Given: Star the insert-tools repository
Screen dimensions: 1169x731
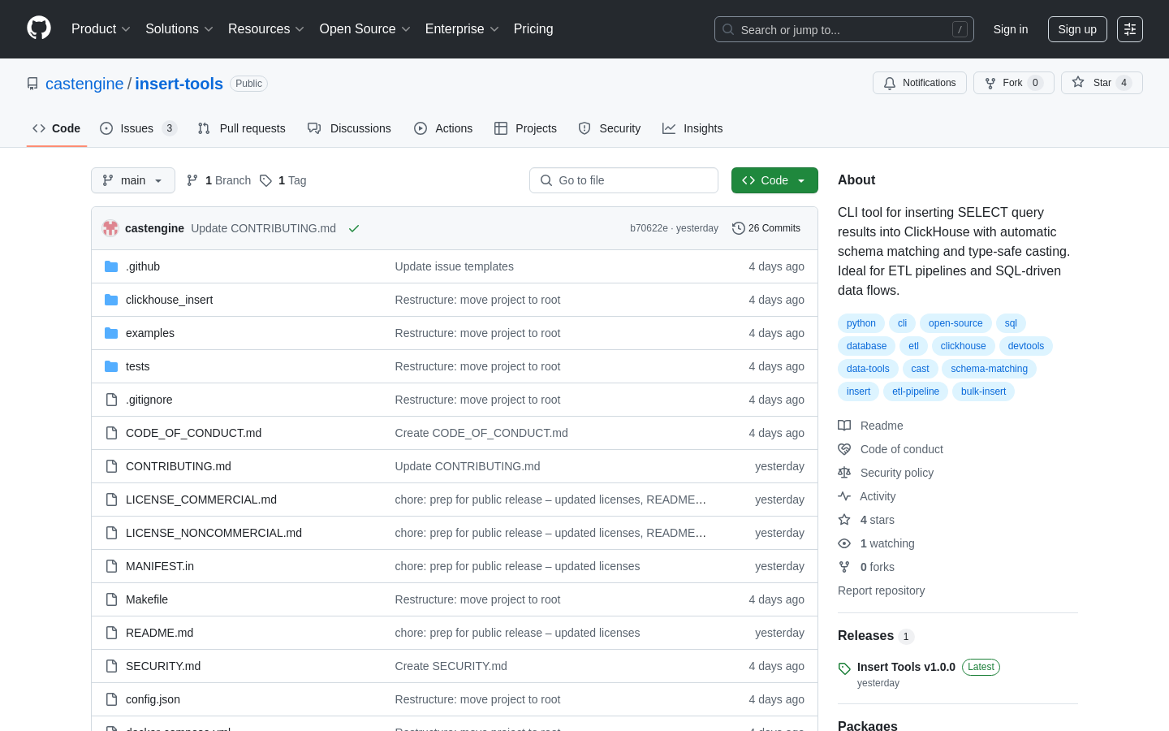Looking at the screenshot, I should 1102,83.
